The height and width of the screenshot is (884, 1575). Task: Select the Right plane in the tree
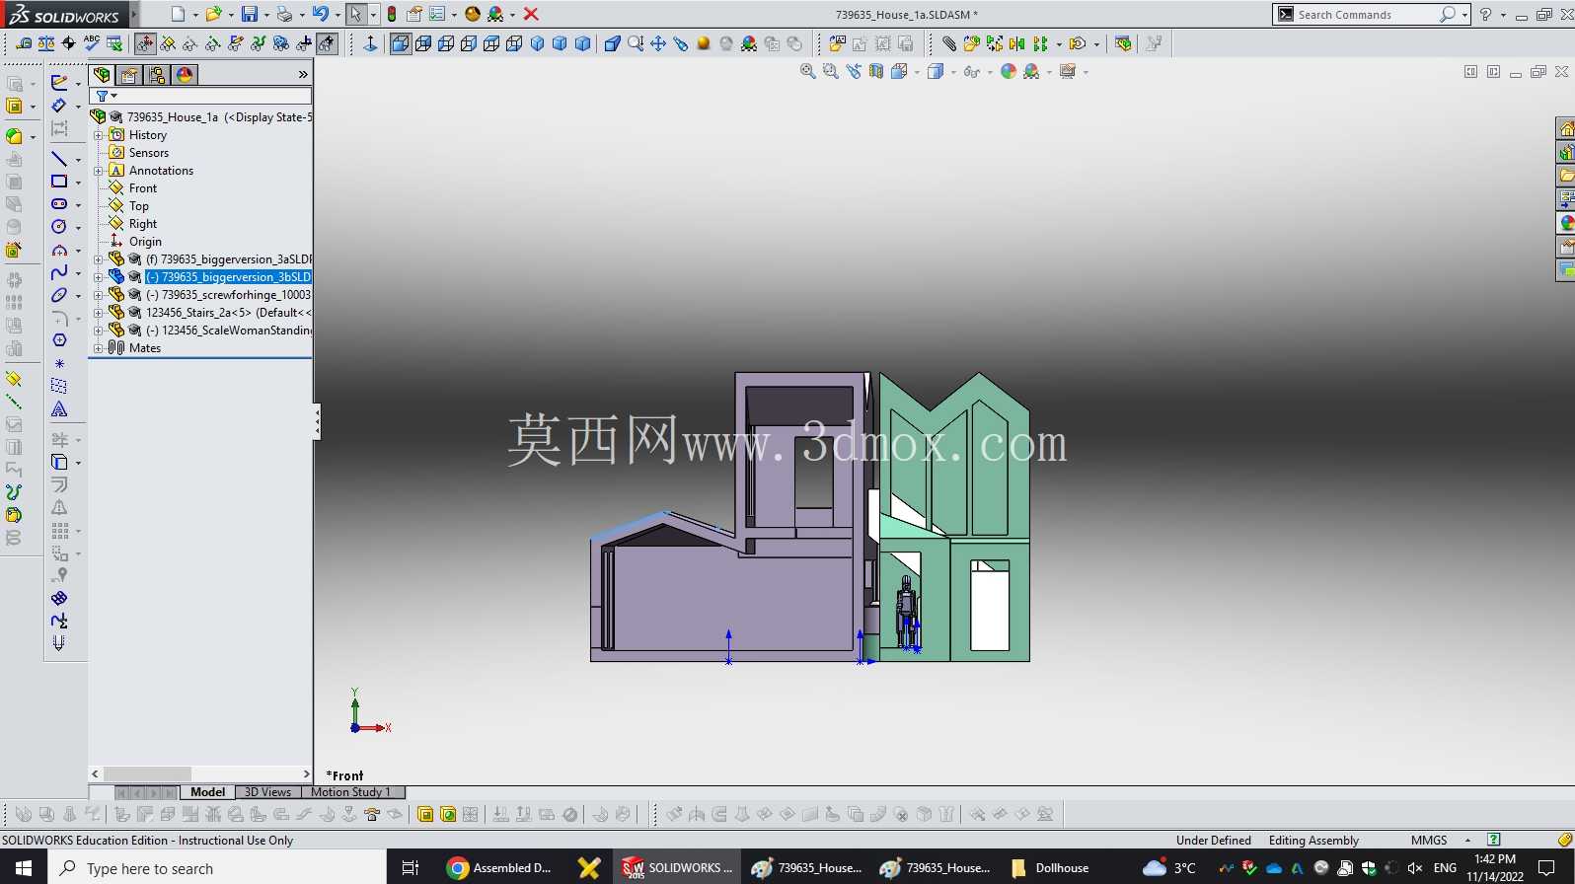point(142,224)
